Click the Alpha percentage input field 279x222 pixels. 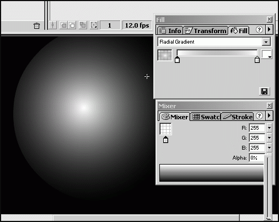[256, 158]
